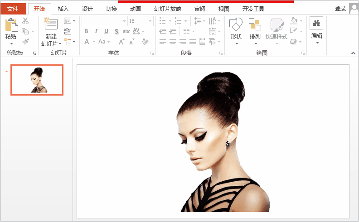
Task: Click the Reset slide icon
Action: [x=68, y=31]
